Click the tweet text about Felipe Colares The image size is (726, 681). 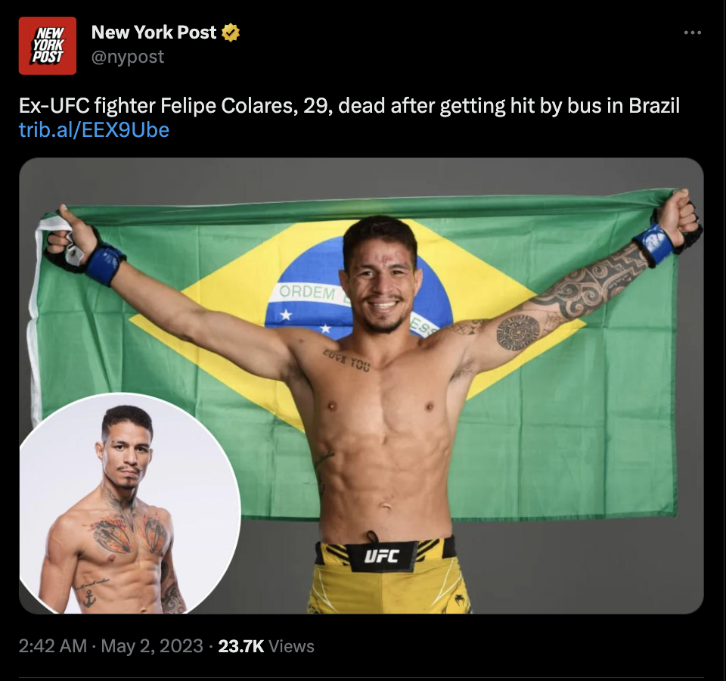coord(349,106)
